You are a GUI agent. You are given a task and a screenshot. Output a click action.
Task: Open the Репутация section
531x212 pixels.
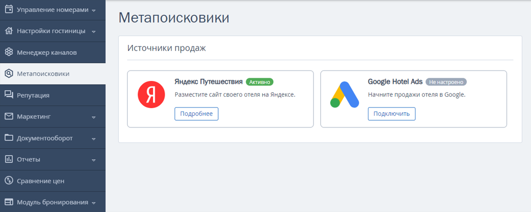point(53,95)
